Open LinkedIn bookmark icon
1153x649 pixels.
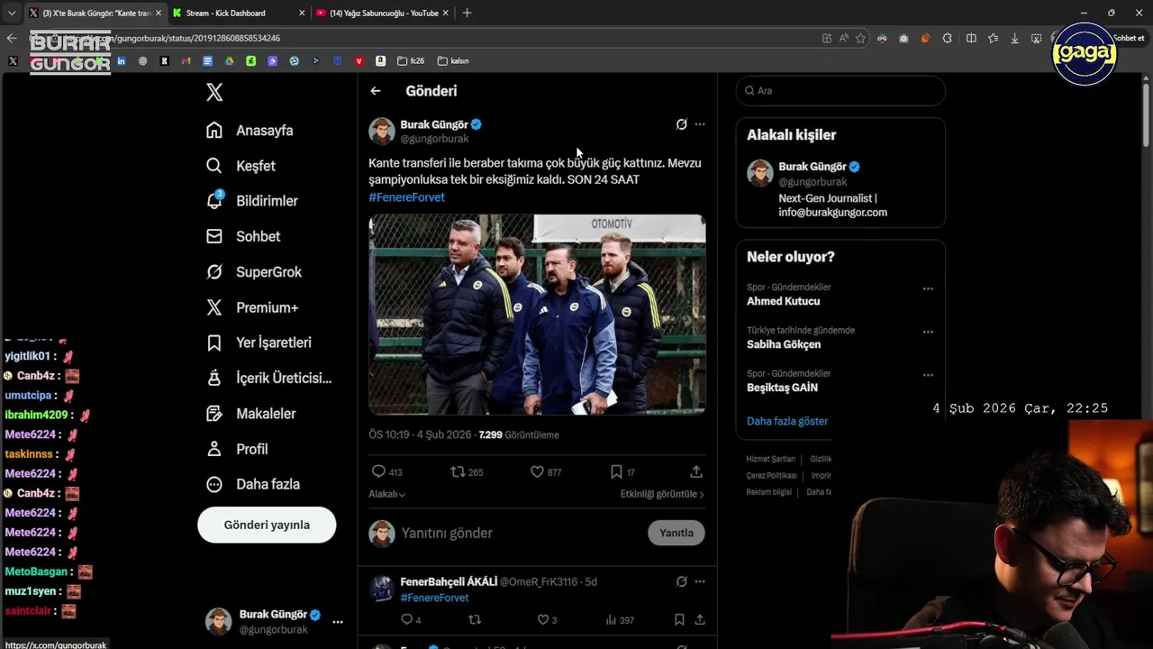[x=121, y=61]
